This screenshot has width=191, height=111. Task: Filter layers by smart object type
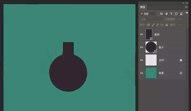click(x=181, y=14)
